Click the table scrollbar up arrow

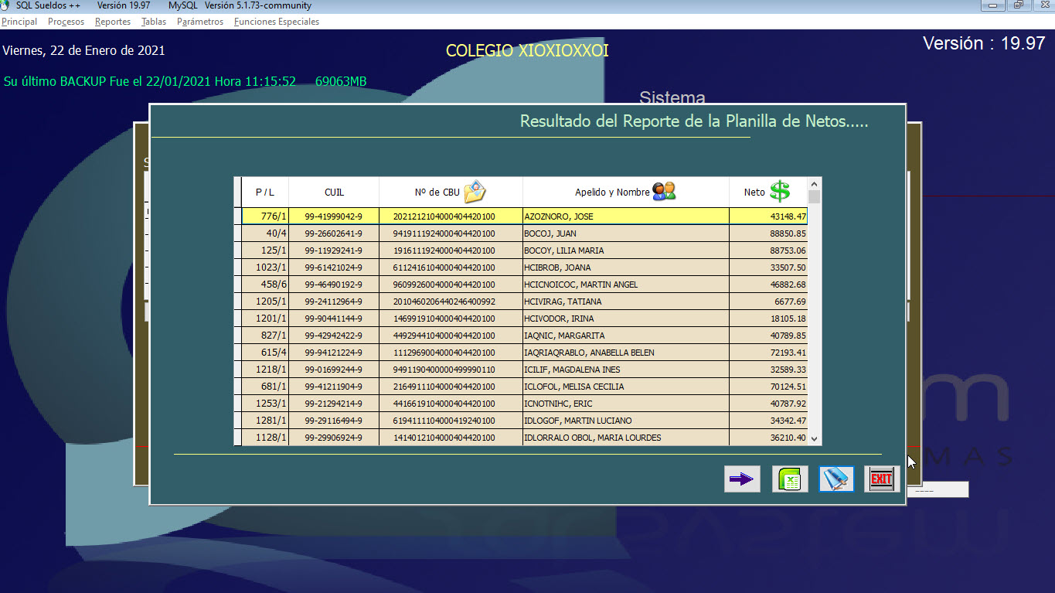814,184
